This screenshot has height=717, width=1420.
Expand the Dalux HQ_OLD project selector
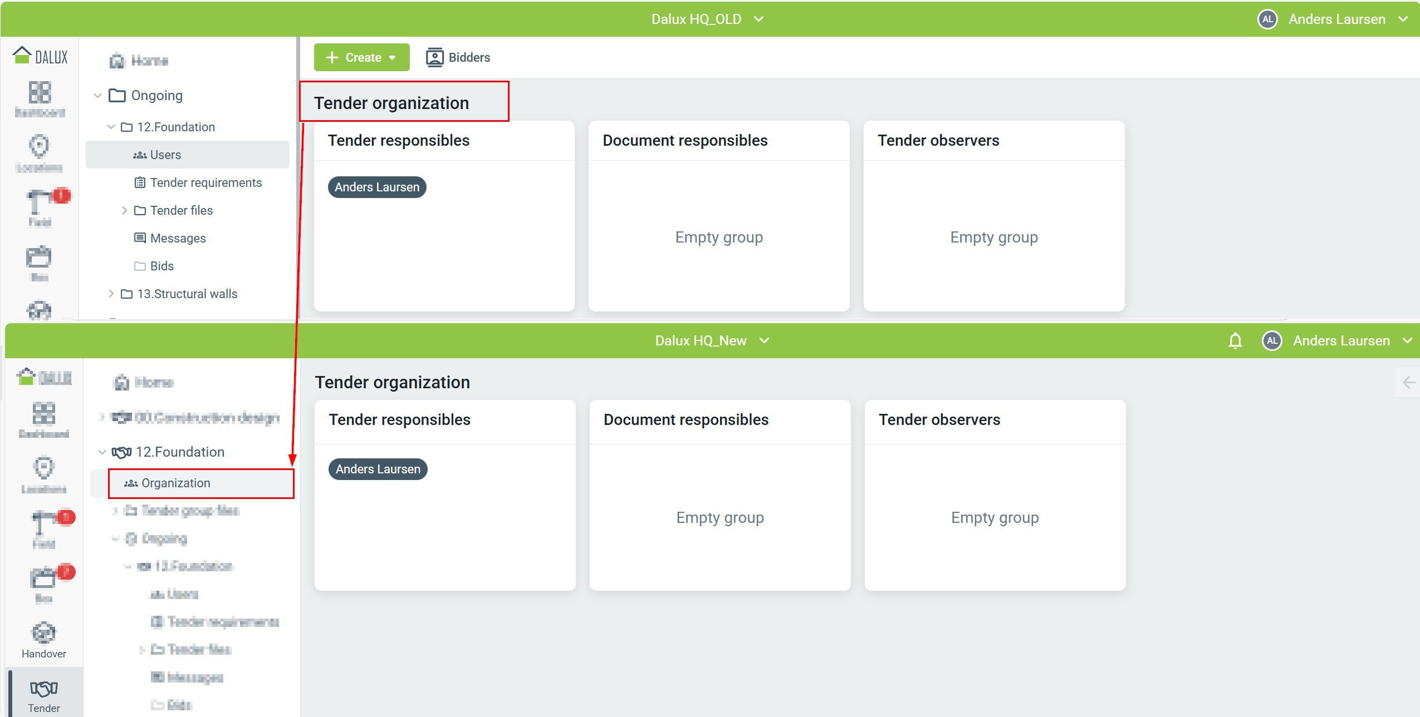707,19
